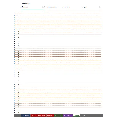
Task: Click the selected cell in row 1
Action: 33,11
